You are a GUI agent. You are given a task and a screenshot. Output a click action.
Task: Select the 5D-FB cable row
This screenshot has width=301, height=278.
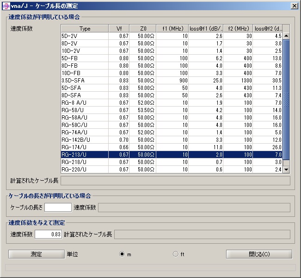[x=172, y=58]
